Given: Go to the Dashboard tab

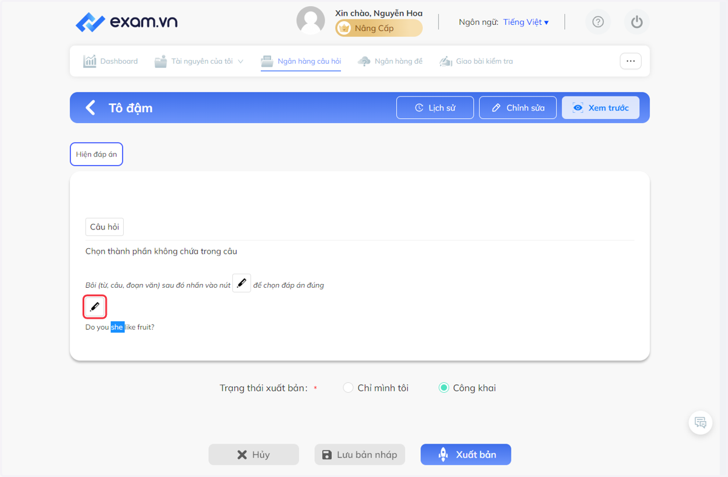Looking at the screenshot, I should click(x=110, y=61).
